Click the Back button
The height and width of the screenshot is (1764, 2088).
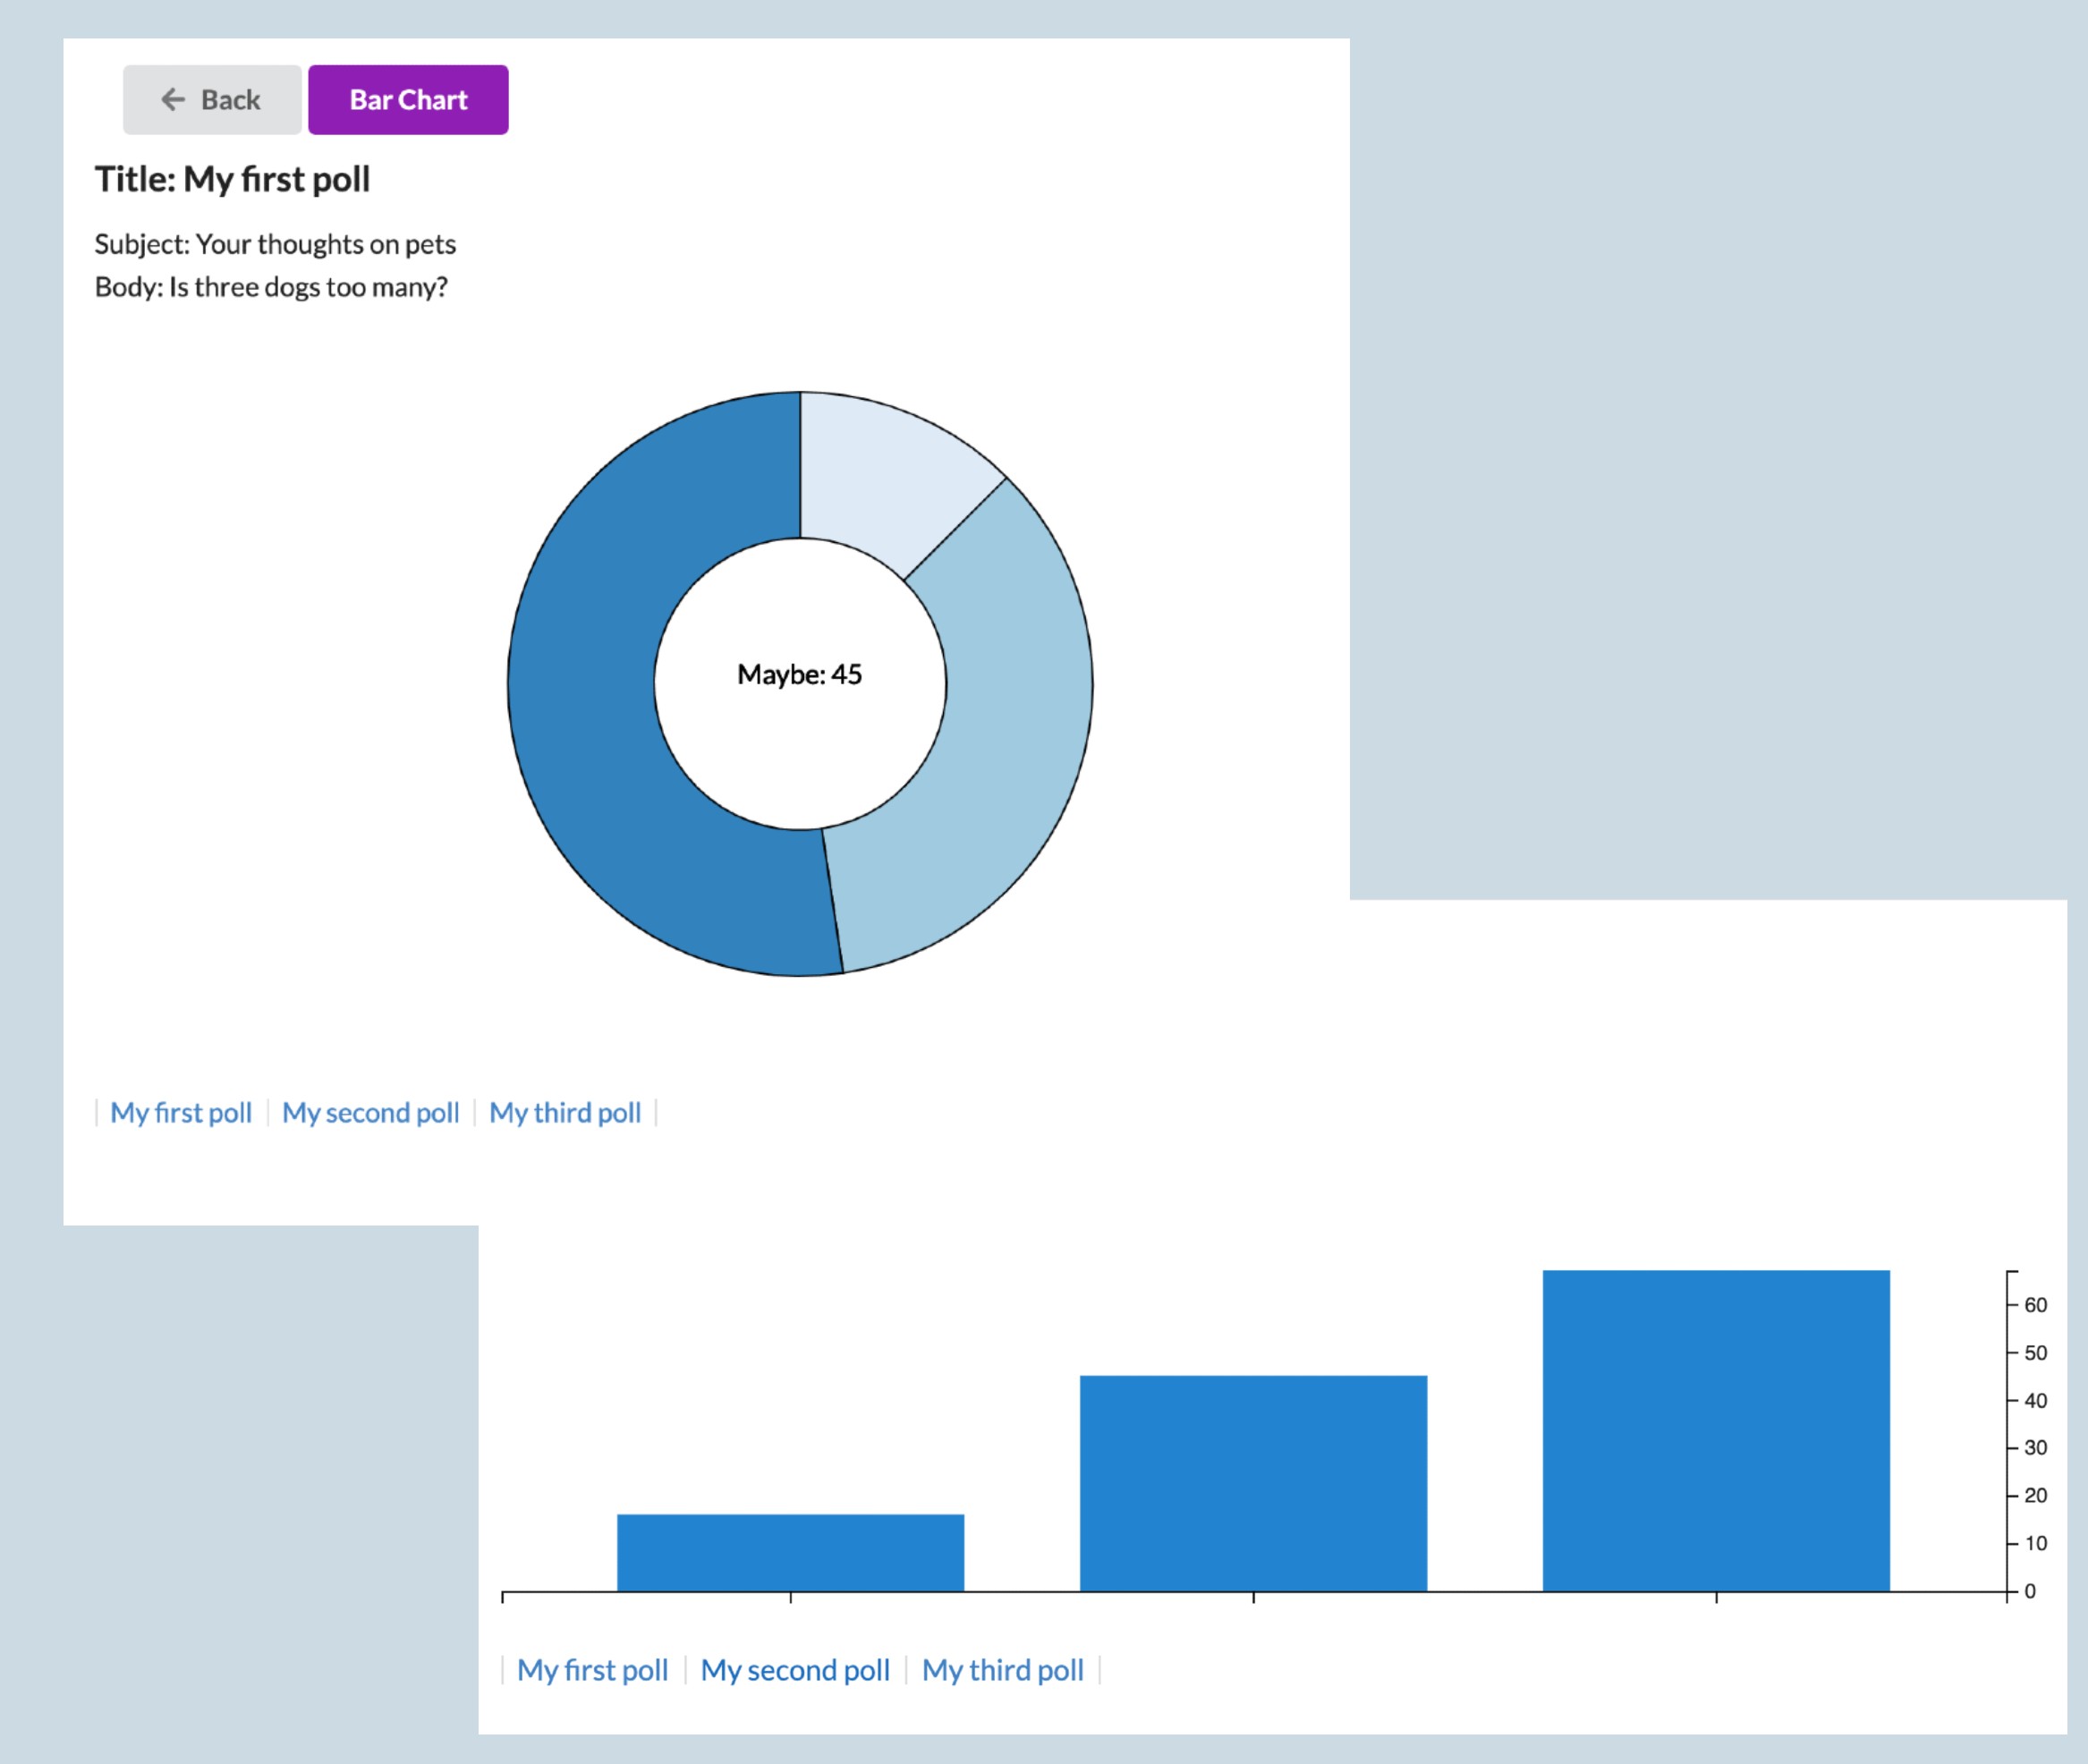(x=210, y=99)
